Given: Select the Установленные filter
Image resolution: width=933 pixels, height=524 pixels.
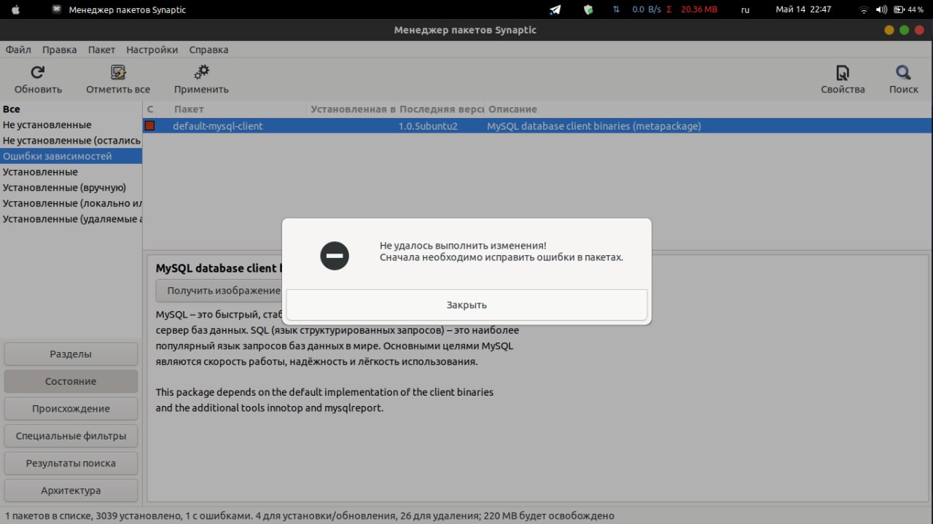Looking at the screenshot, I should pyautogui.click(x=71, y=172).
